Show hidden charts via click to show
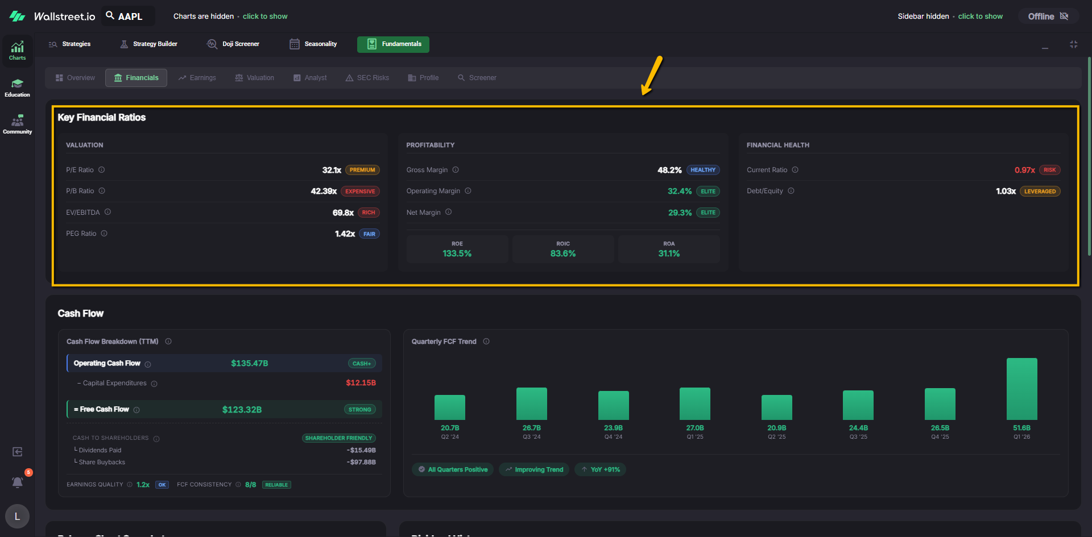This screenshot has height=537, width=1092. pos(265,16)
